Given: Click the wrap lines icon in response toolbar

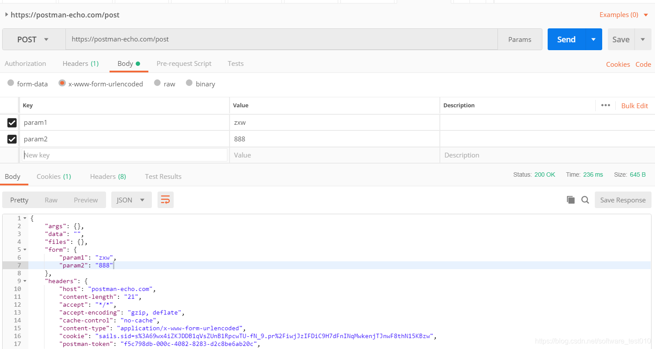Looking at the screenshot, I should coord(165,200).
